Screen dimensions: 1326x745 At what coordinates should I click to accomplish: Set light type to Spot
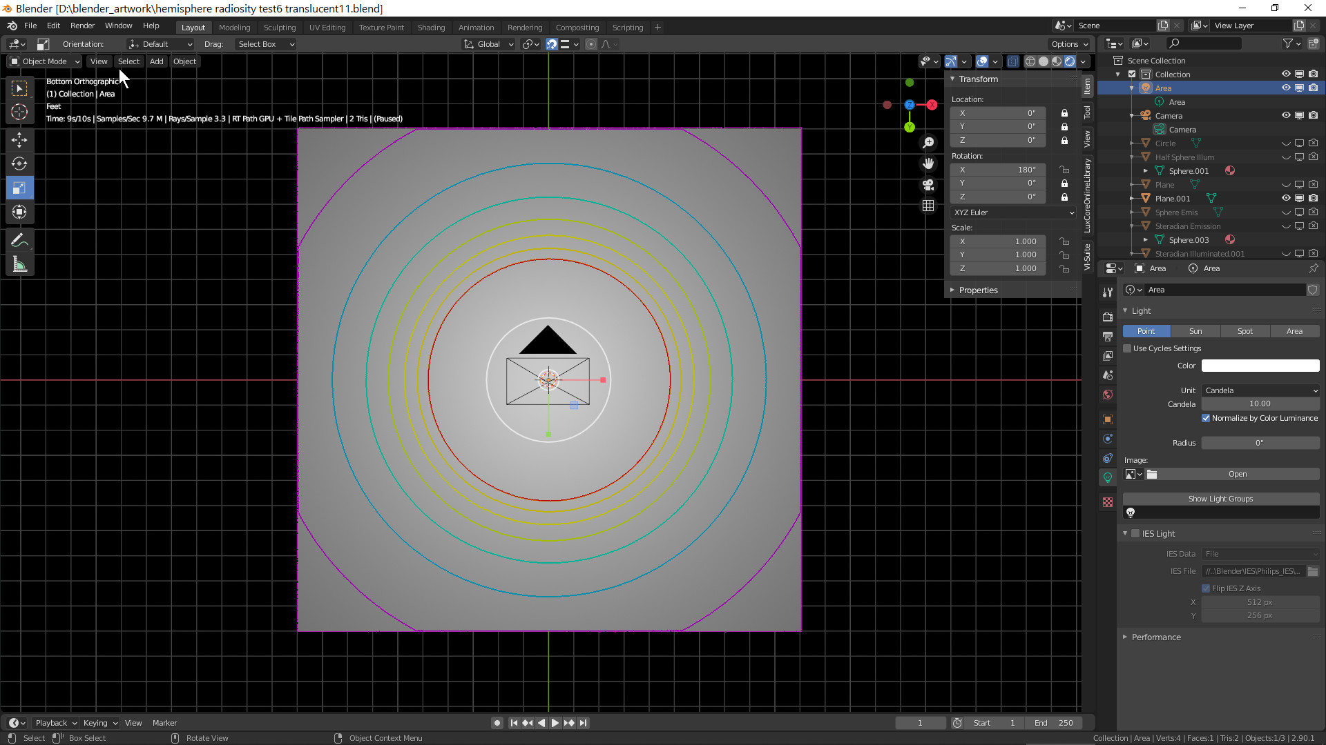[1245, 331]
